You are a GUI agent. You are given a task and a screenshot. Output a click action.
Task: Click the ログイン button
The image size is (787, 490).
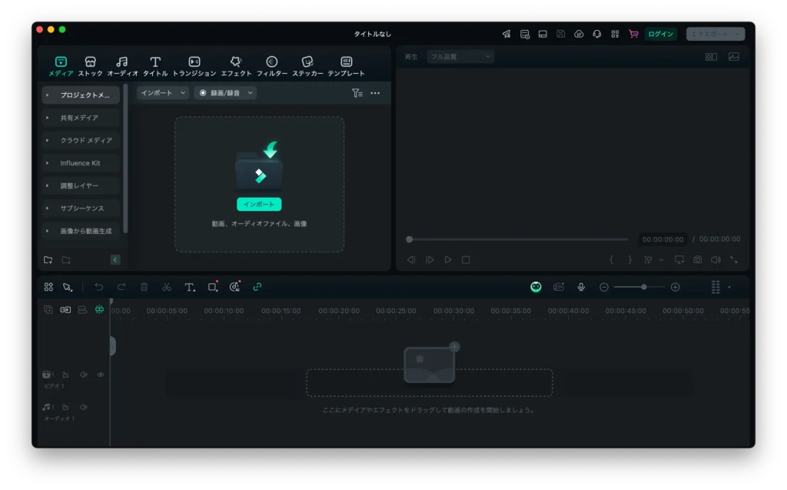[660, 34]
